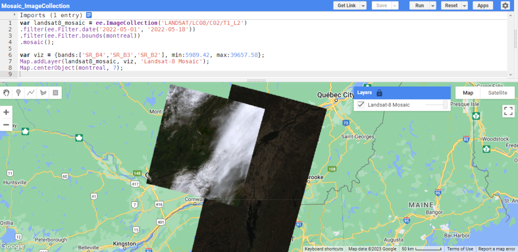Screen dimensions: 518x252
Task: Toggle fullscreen map view
Action: (x=508, y=111)
